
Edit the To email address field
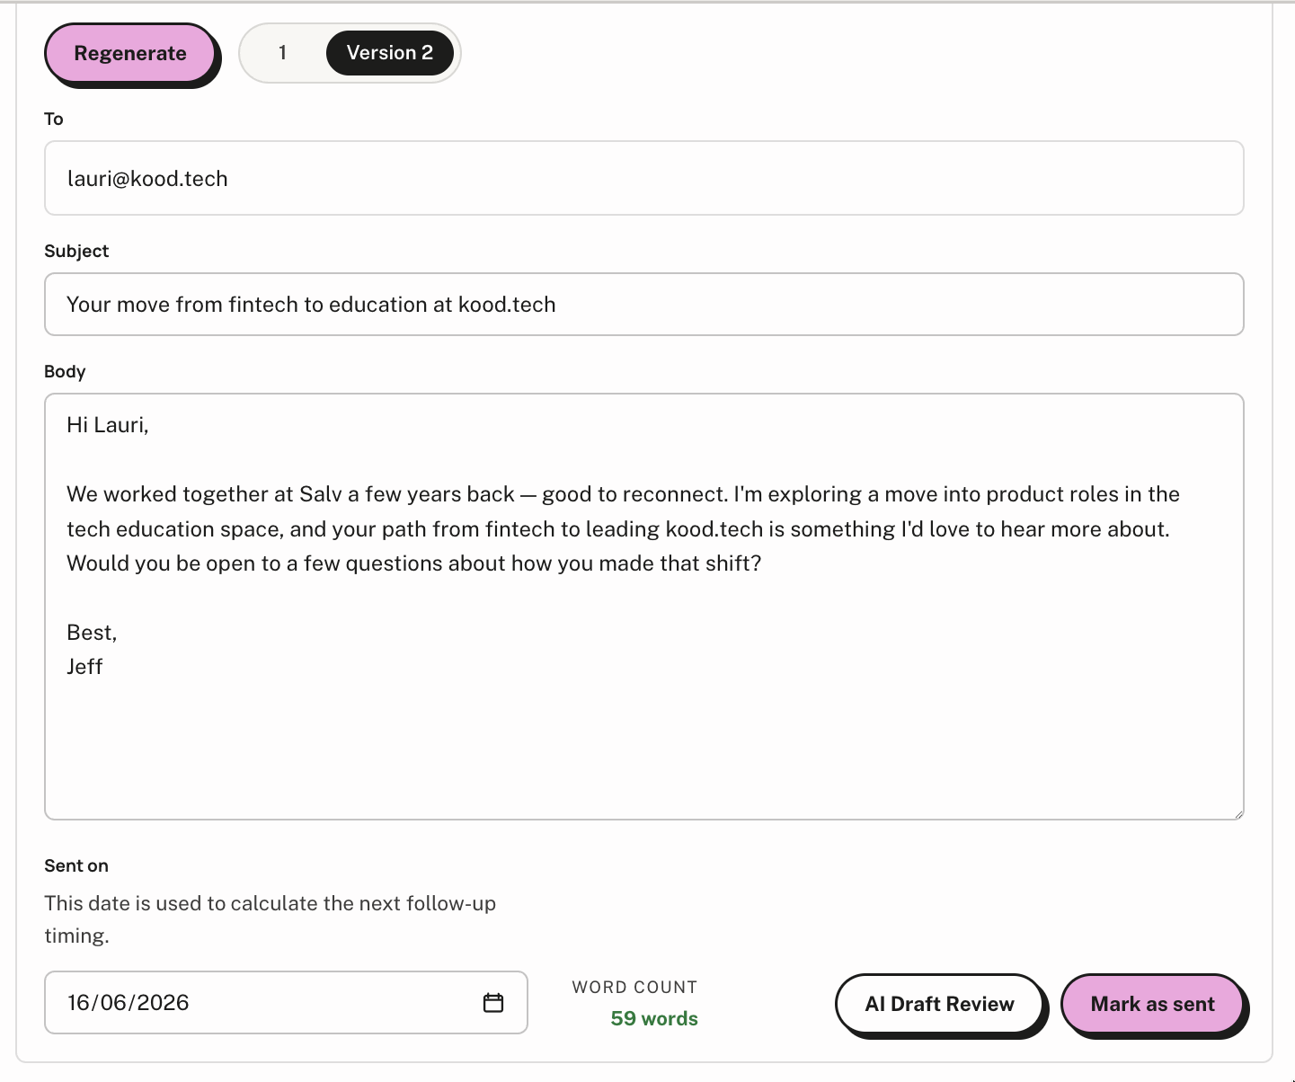644,178
